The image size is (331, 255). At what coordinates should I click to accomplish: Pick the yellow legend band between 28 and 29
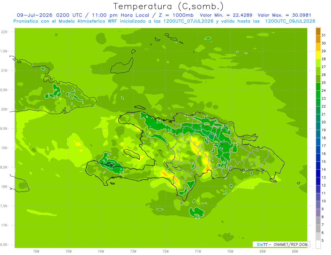coord(318,55)
